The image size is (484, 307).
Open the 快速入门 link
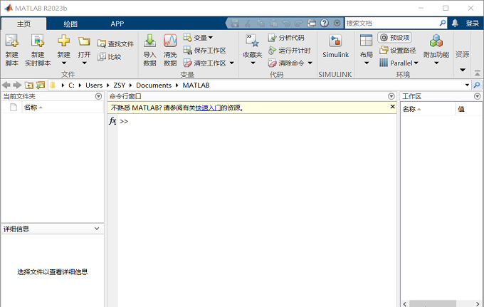(208, 108)
